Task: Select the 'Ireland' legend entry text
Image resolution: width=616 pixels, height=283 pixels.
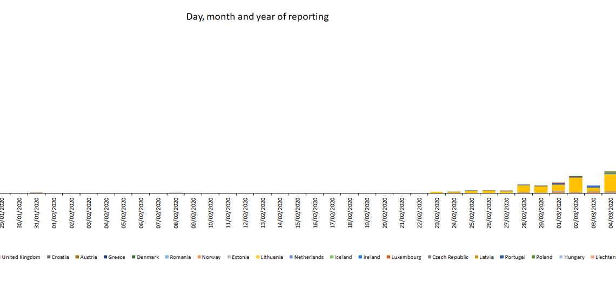Action: 372,257
